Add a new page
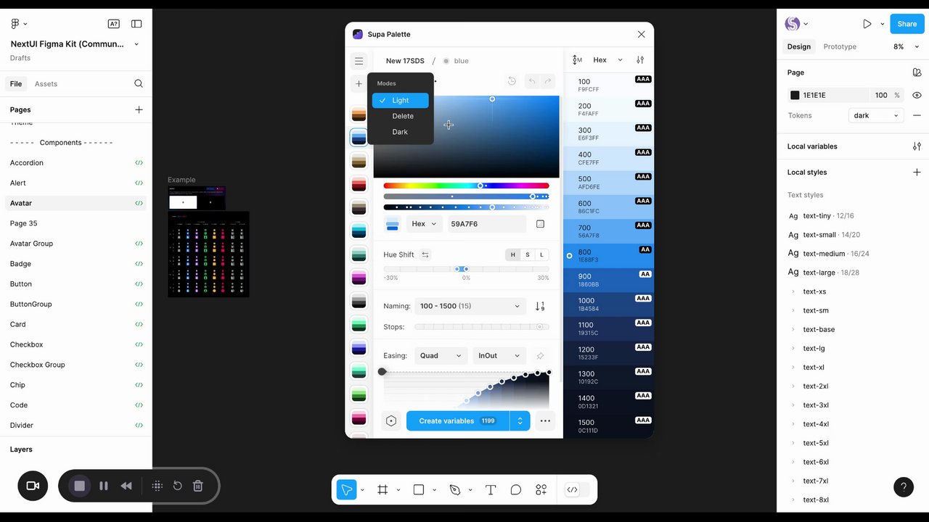Viewport: 929px width, 522px height. click(139, 109)
